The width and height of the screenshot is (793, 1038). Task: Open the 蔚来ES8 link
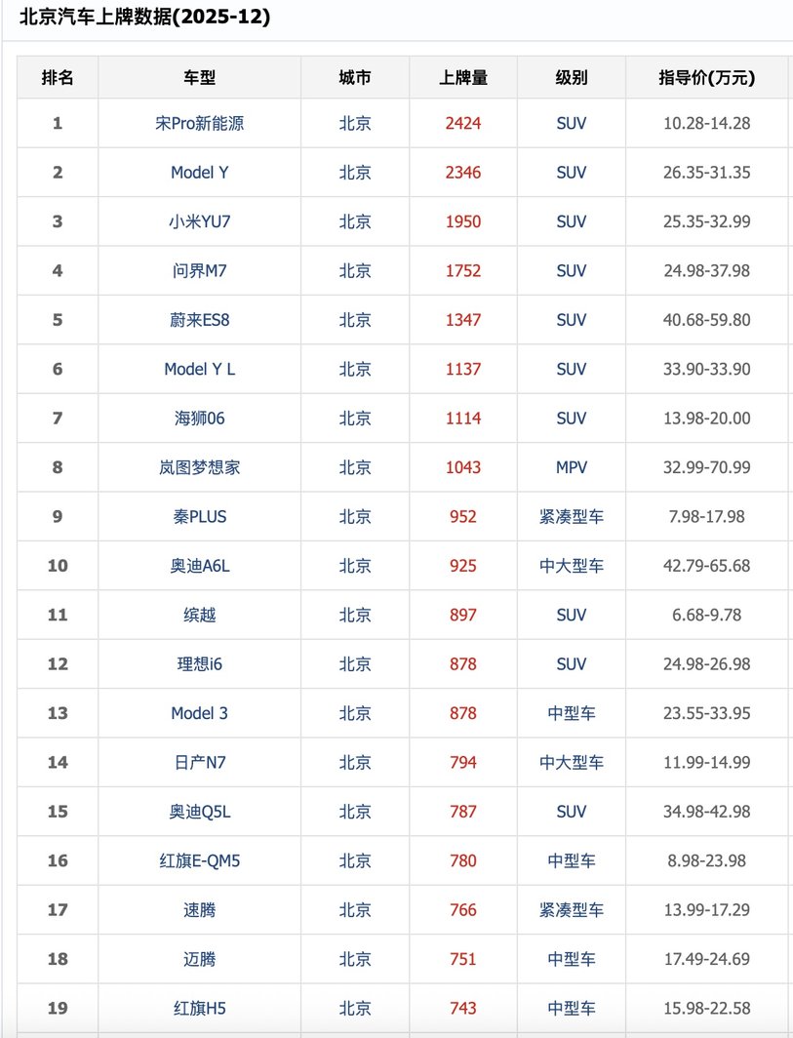click(x=199, y=320)
